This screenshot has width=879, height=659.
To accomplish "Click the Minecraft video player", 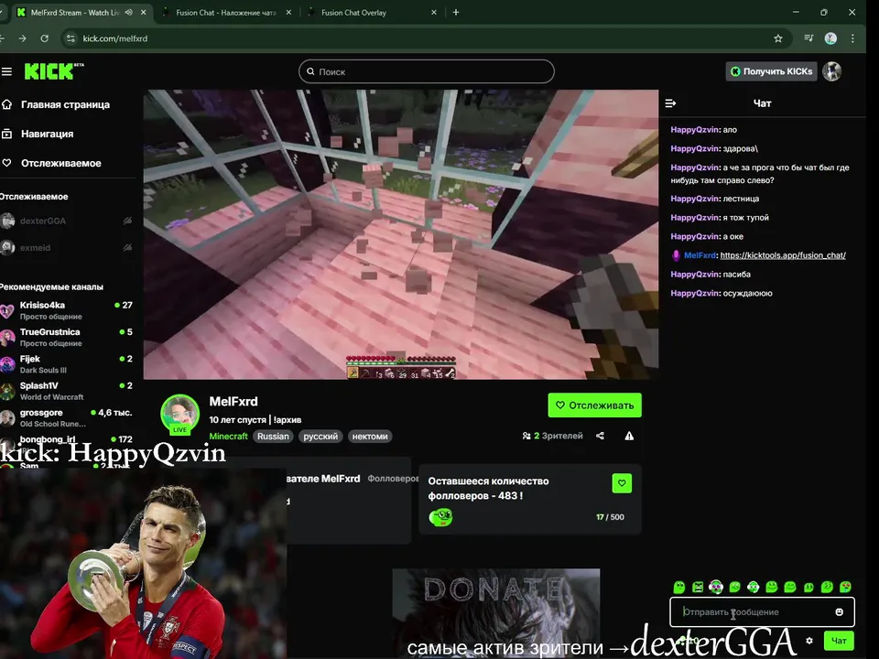I will point(401,234).
